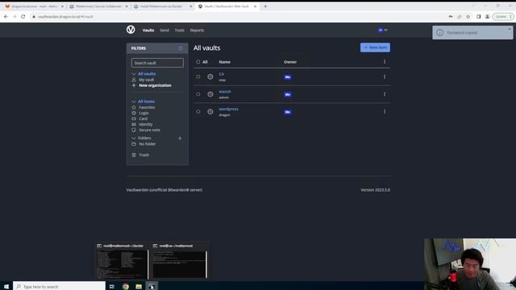Click the Trash can icon

click(x=134, y=155)
